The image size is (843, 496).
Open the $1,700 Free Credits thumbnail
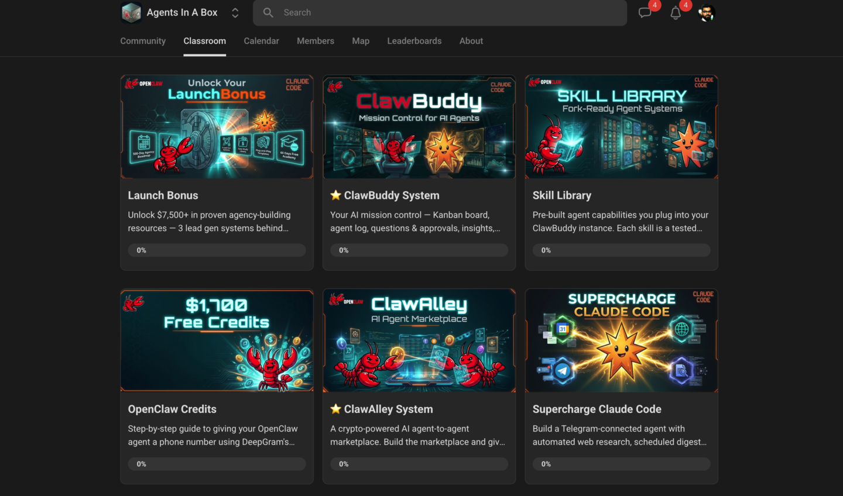[x=217, y=340]
